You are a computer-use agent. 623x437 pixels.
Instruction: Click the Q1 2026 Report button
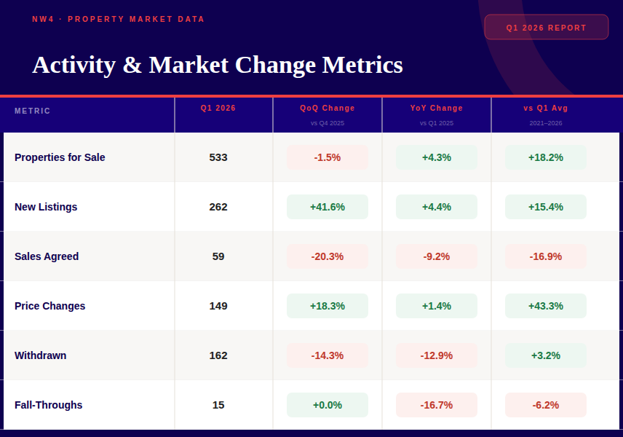click(x=546, y=28)
